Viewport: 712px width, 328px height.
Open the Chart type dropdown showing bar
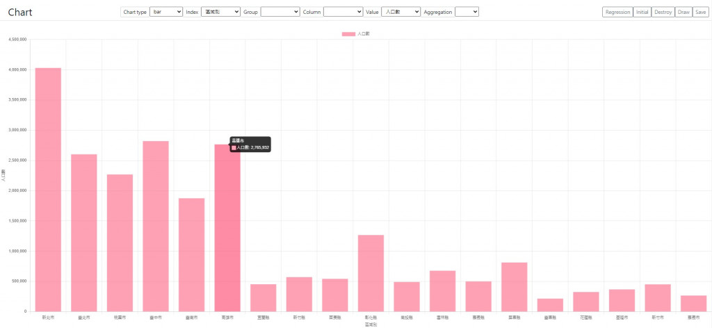(x=166, y=12)
